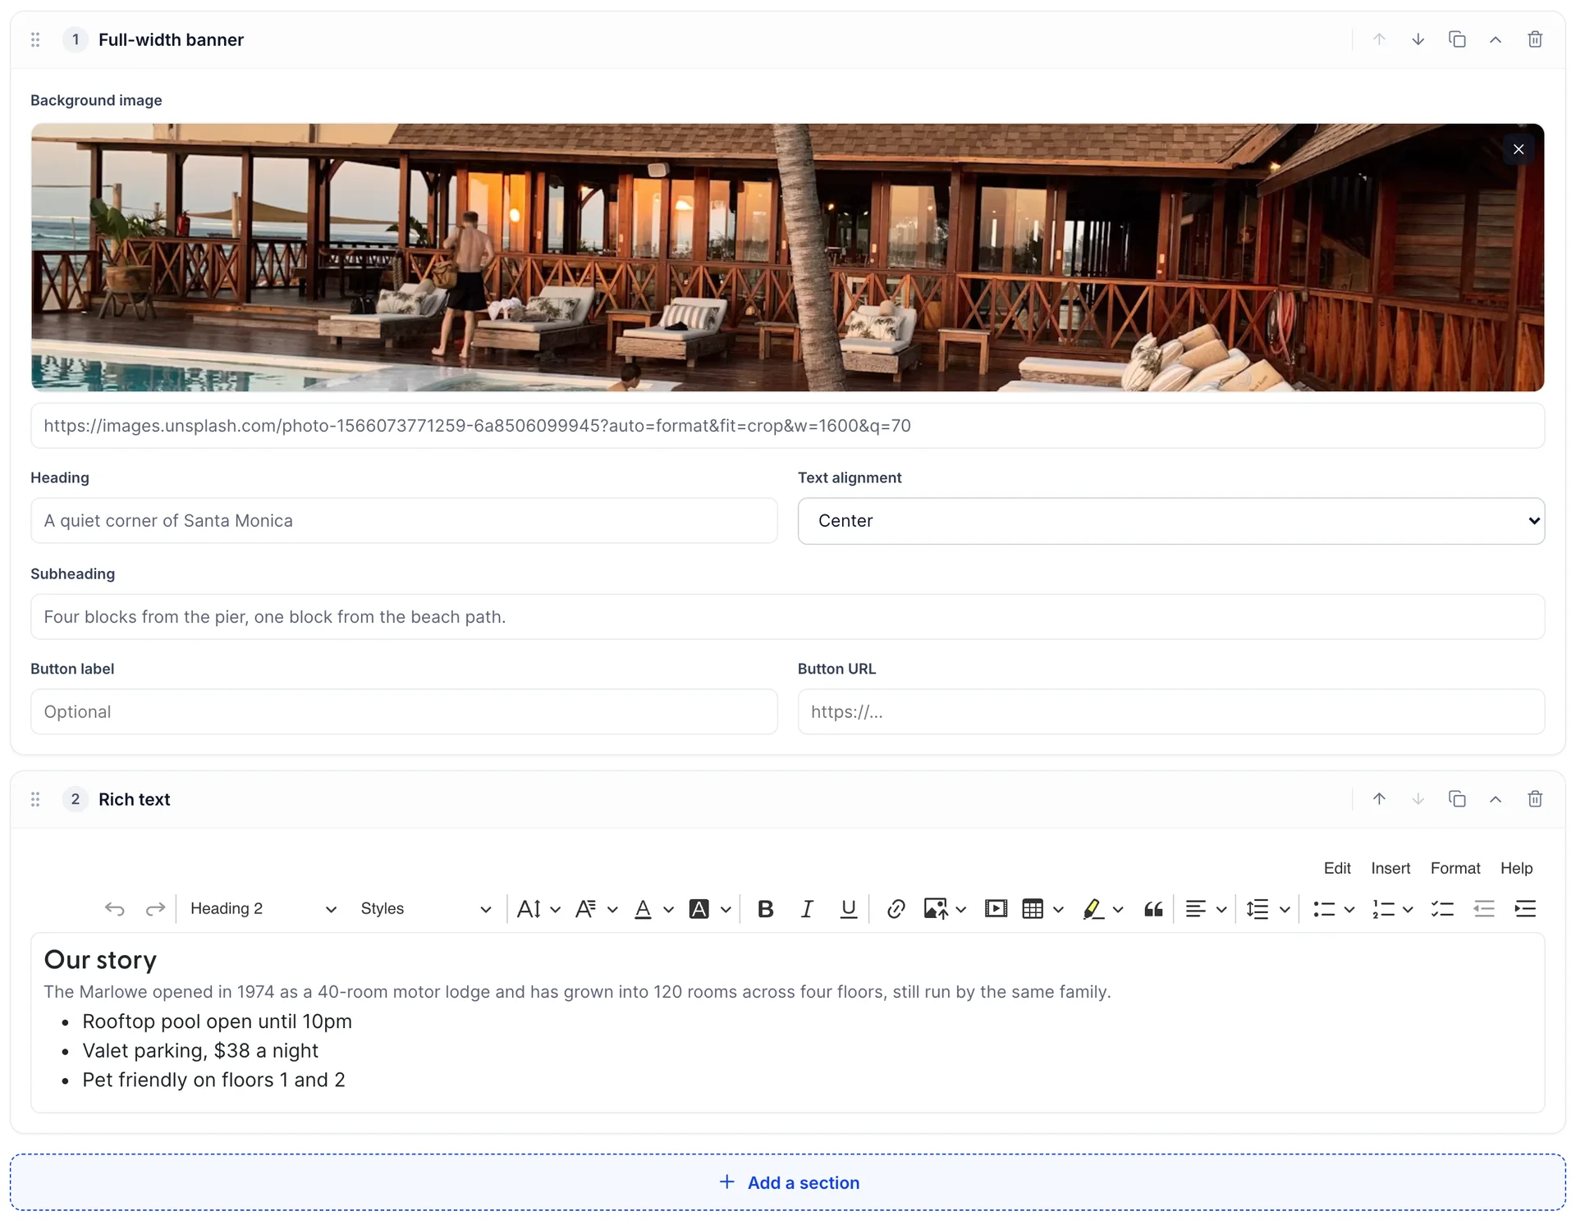This screenshot has width=1576, height=1220.
Task: Click the text alignment icon
Action: (x=1196, y=908)
